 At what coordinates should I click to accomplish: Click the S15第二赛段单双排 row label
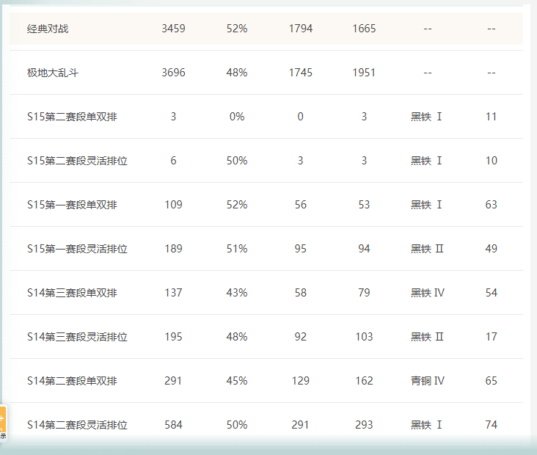click(72, 117)
